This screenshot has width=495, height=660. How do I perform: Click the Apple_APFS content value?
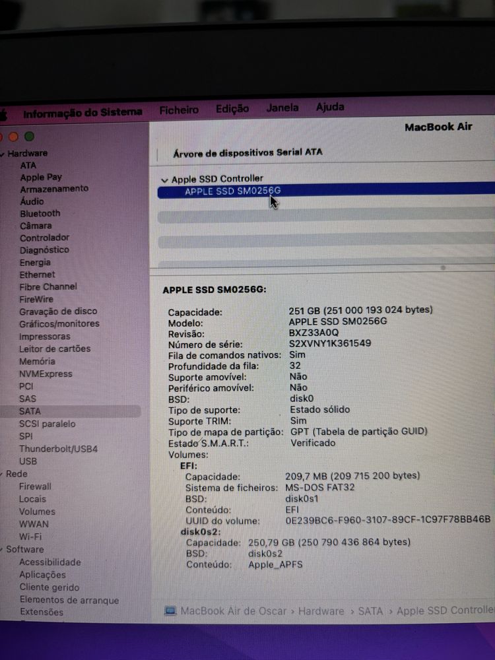(x=275, y=564)
